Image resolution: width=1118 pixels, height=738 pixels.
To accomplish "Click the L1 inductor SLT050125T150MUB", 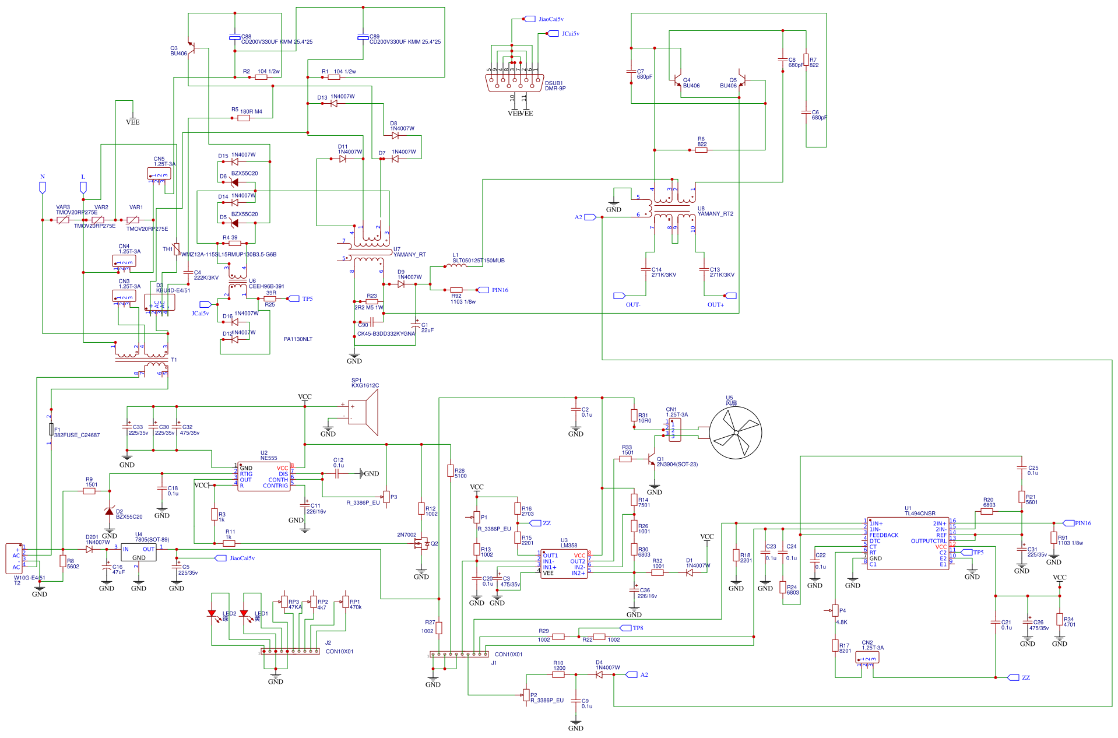I will coord(456,266).
